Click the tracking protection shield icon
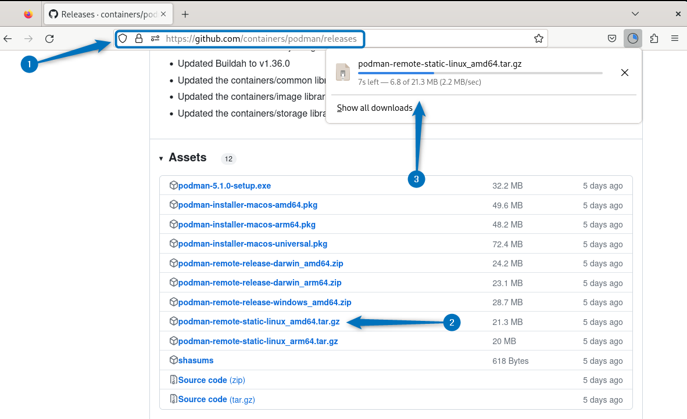687x419 pixels. coord(122,38)
